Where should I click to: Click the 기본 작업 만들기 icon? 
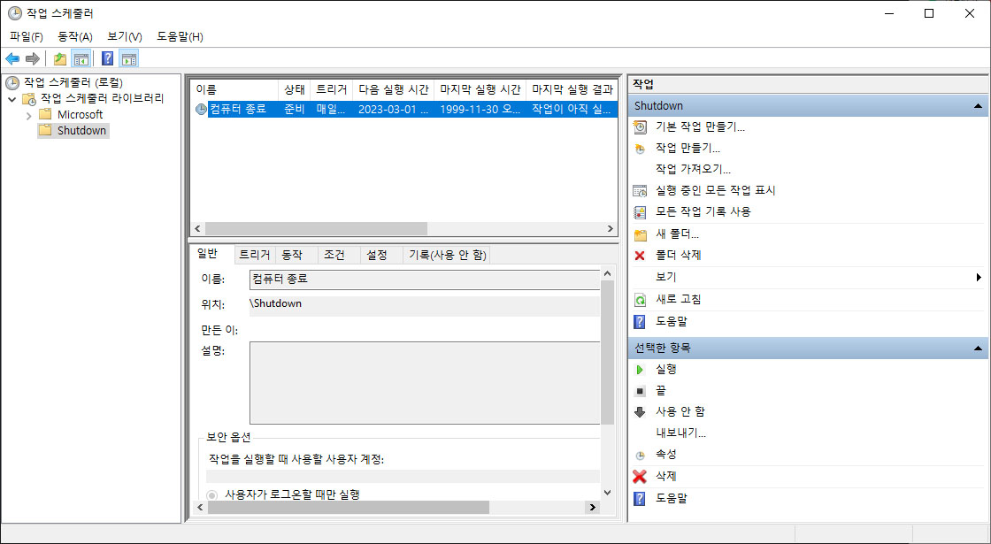click(641, 127)
